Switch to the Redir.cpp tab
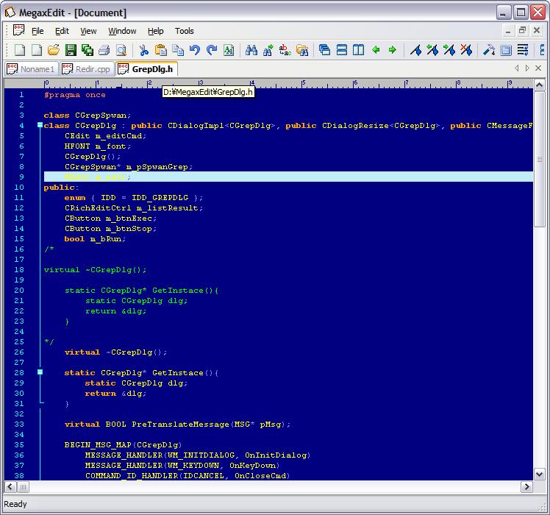550x515 pixels. pyautogui.click(x=87, y=69)
